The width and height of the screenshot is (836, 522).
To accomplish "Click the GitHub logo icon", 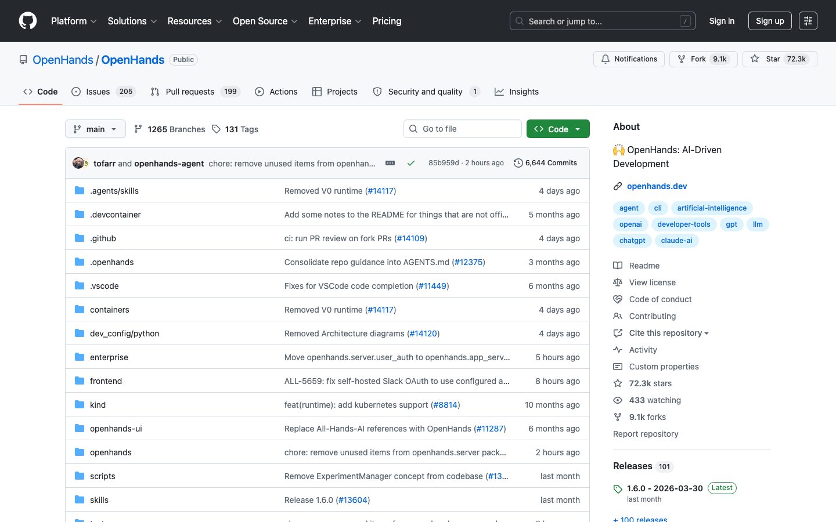I will 28,21.
